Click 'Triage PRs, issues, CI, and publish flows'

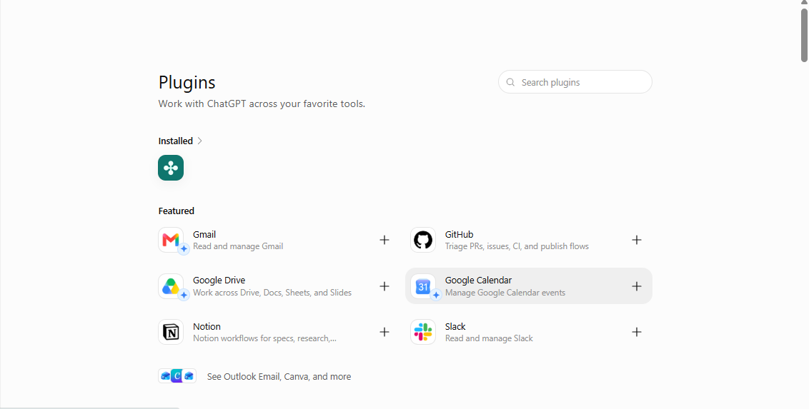click(x=517, y=246)
